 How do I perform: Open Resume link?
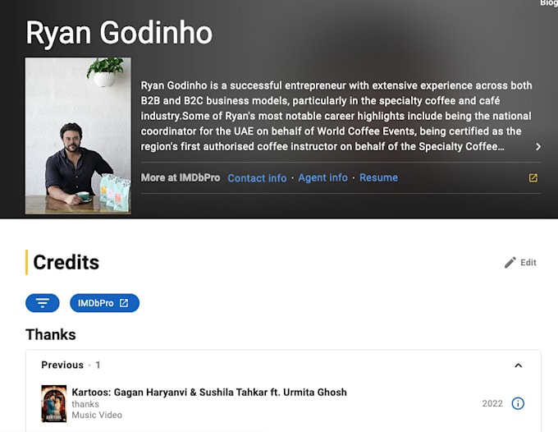[378, 177]
